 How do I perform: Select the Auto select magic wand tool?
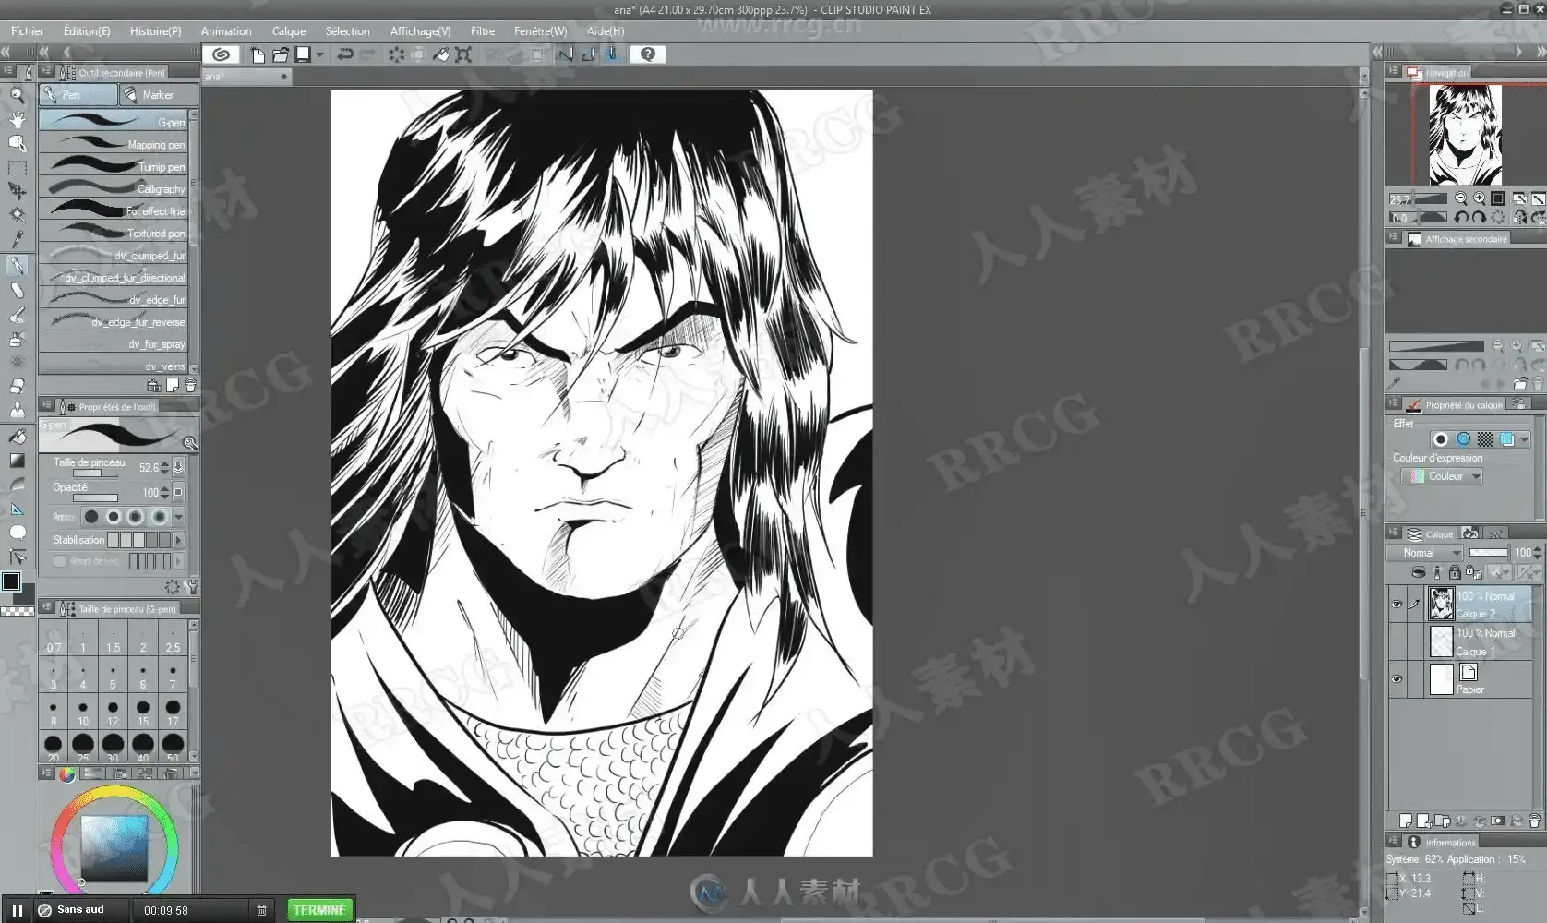coord(17,214)
